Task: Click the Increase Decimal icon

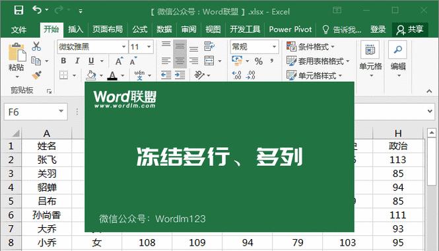Action: pos(237,75)
